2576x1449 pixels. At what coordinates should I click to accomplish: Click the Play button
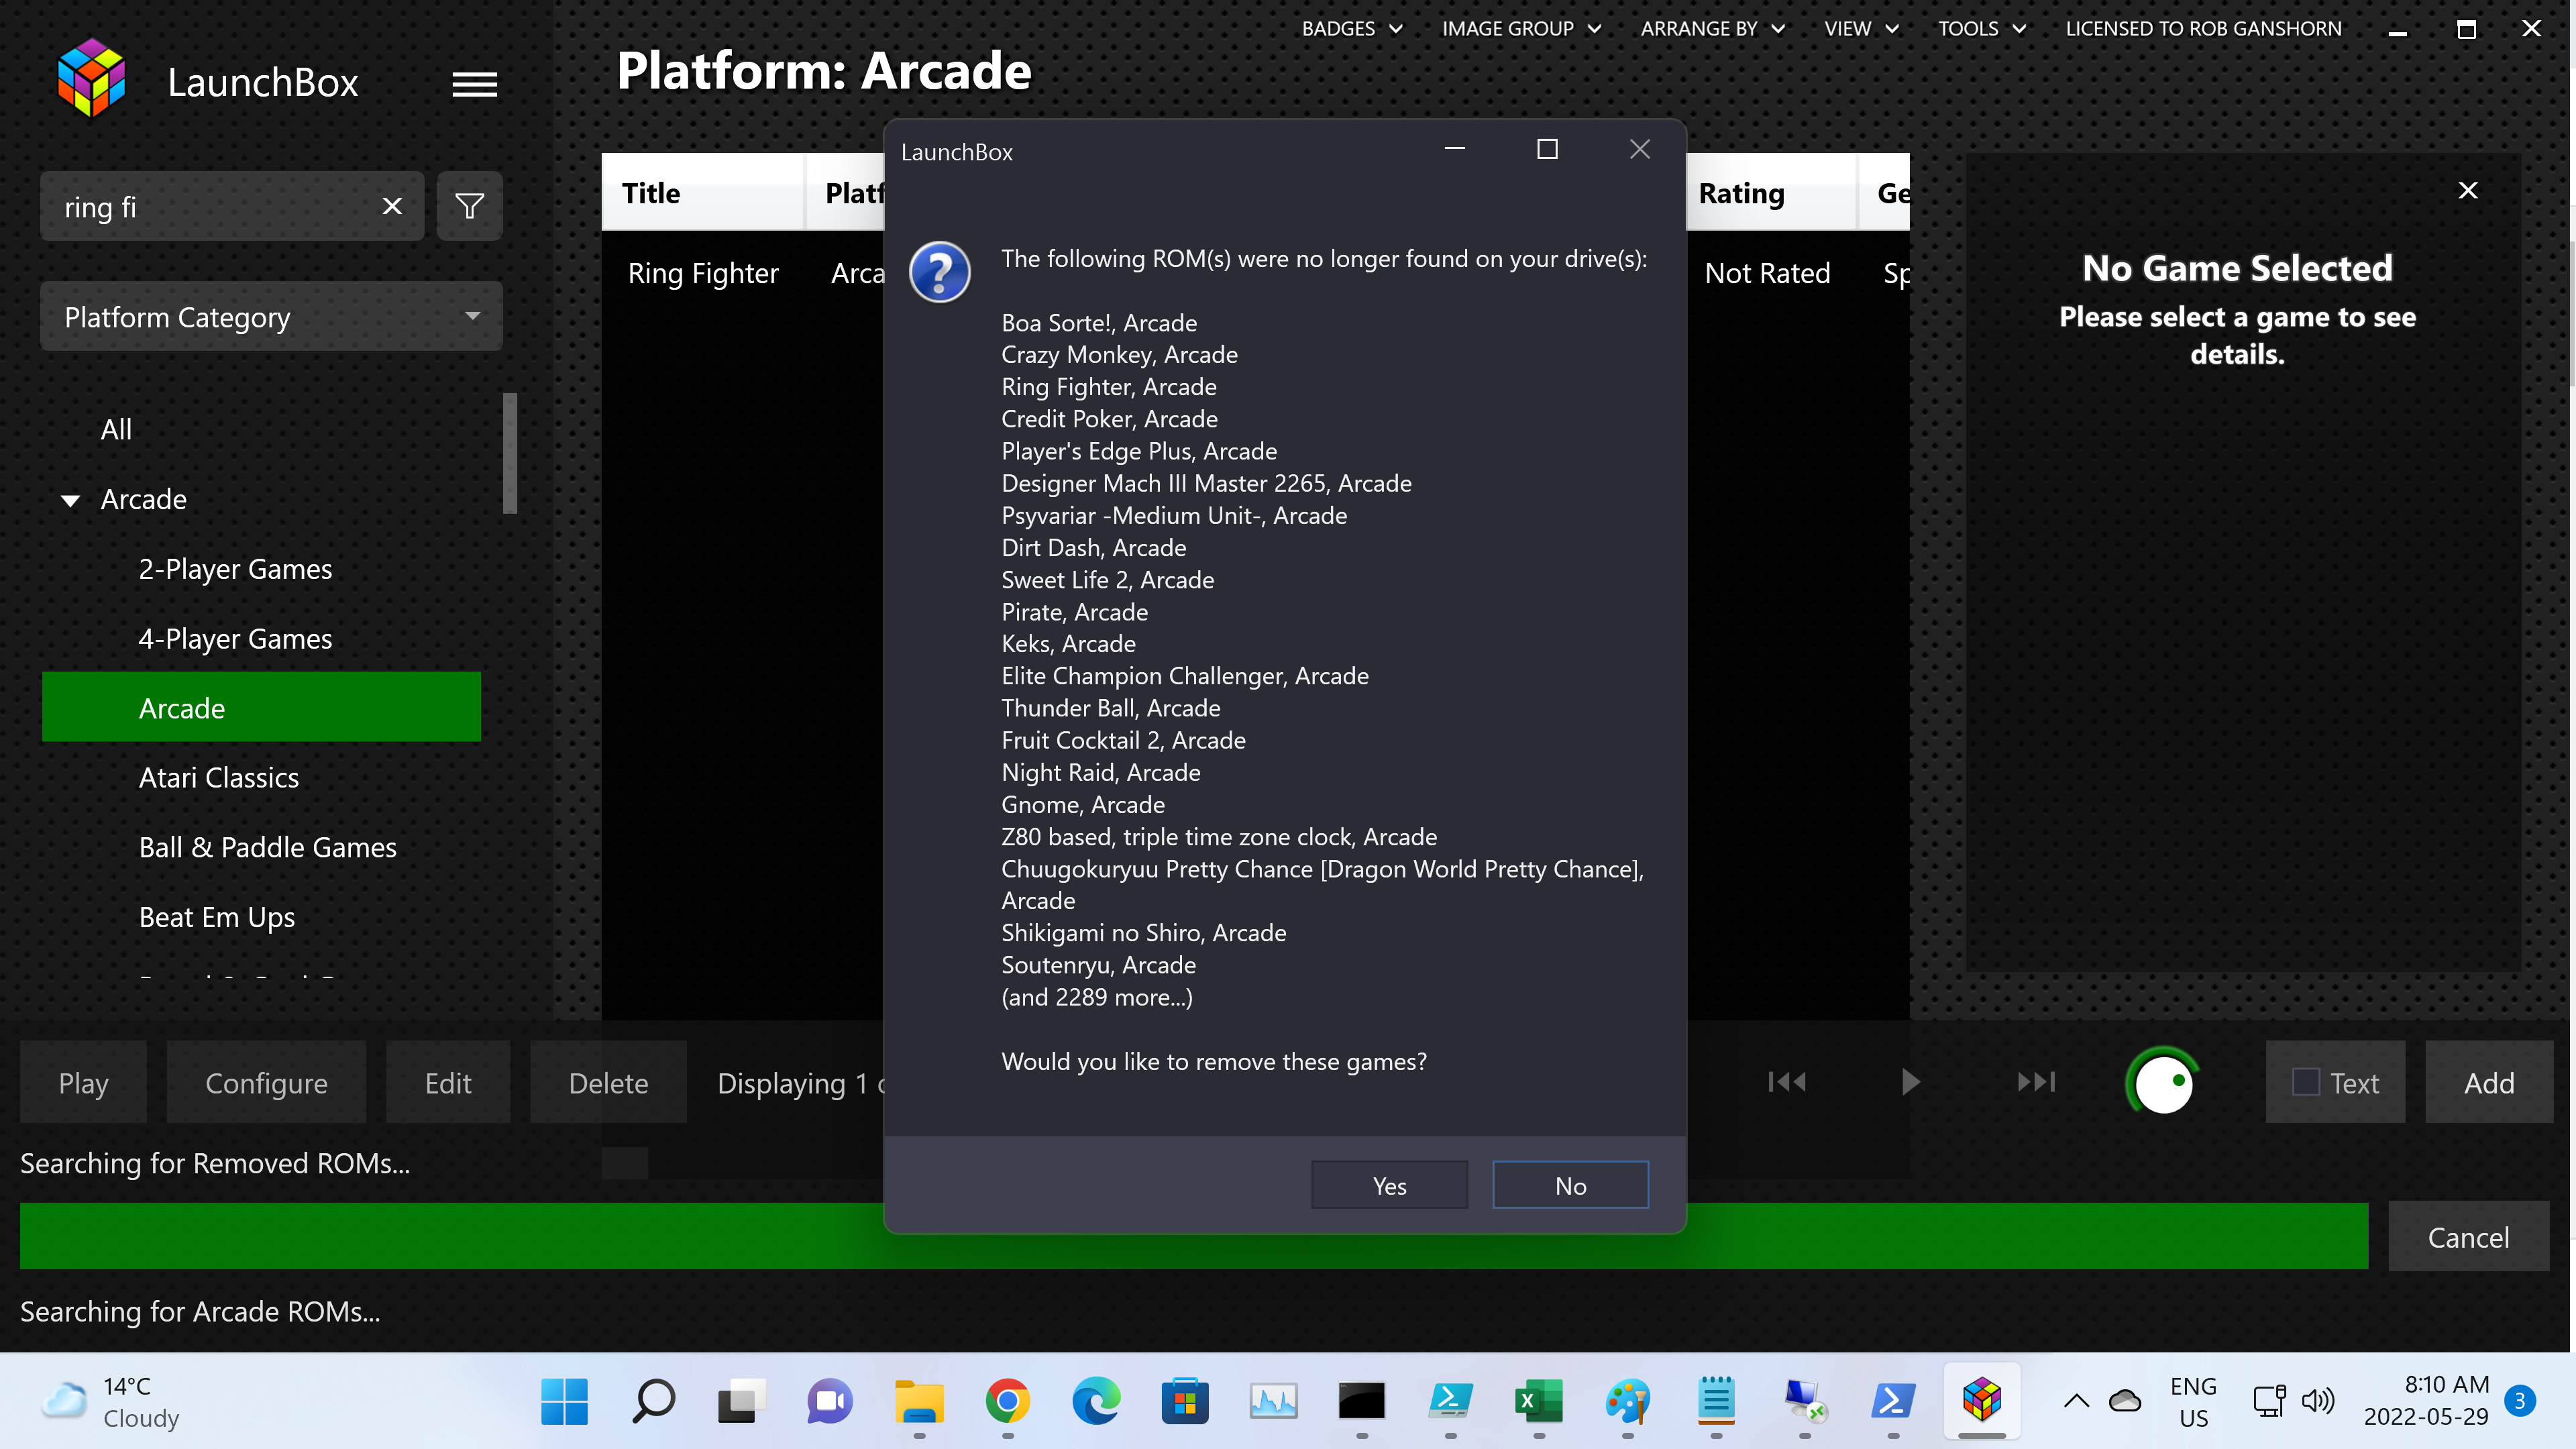coord(83,1082)
